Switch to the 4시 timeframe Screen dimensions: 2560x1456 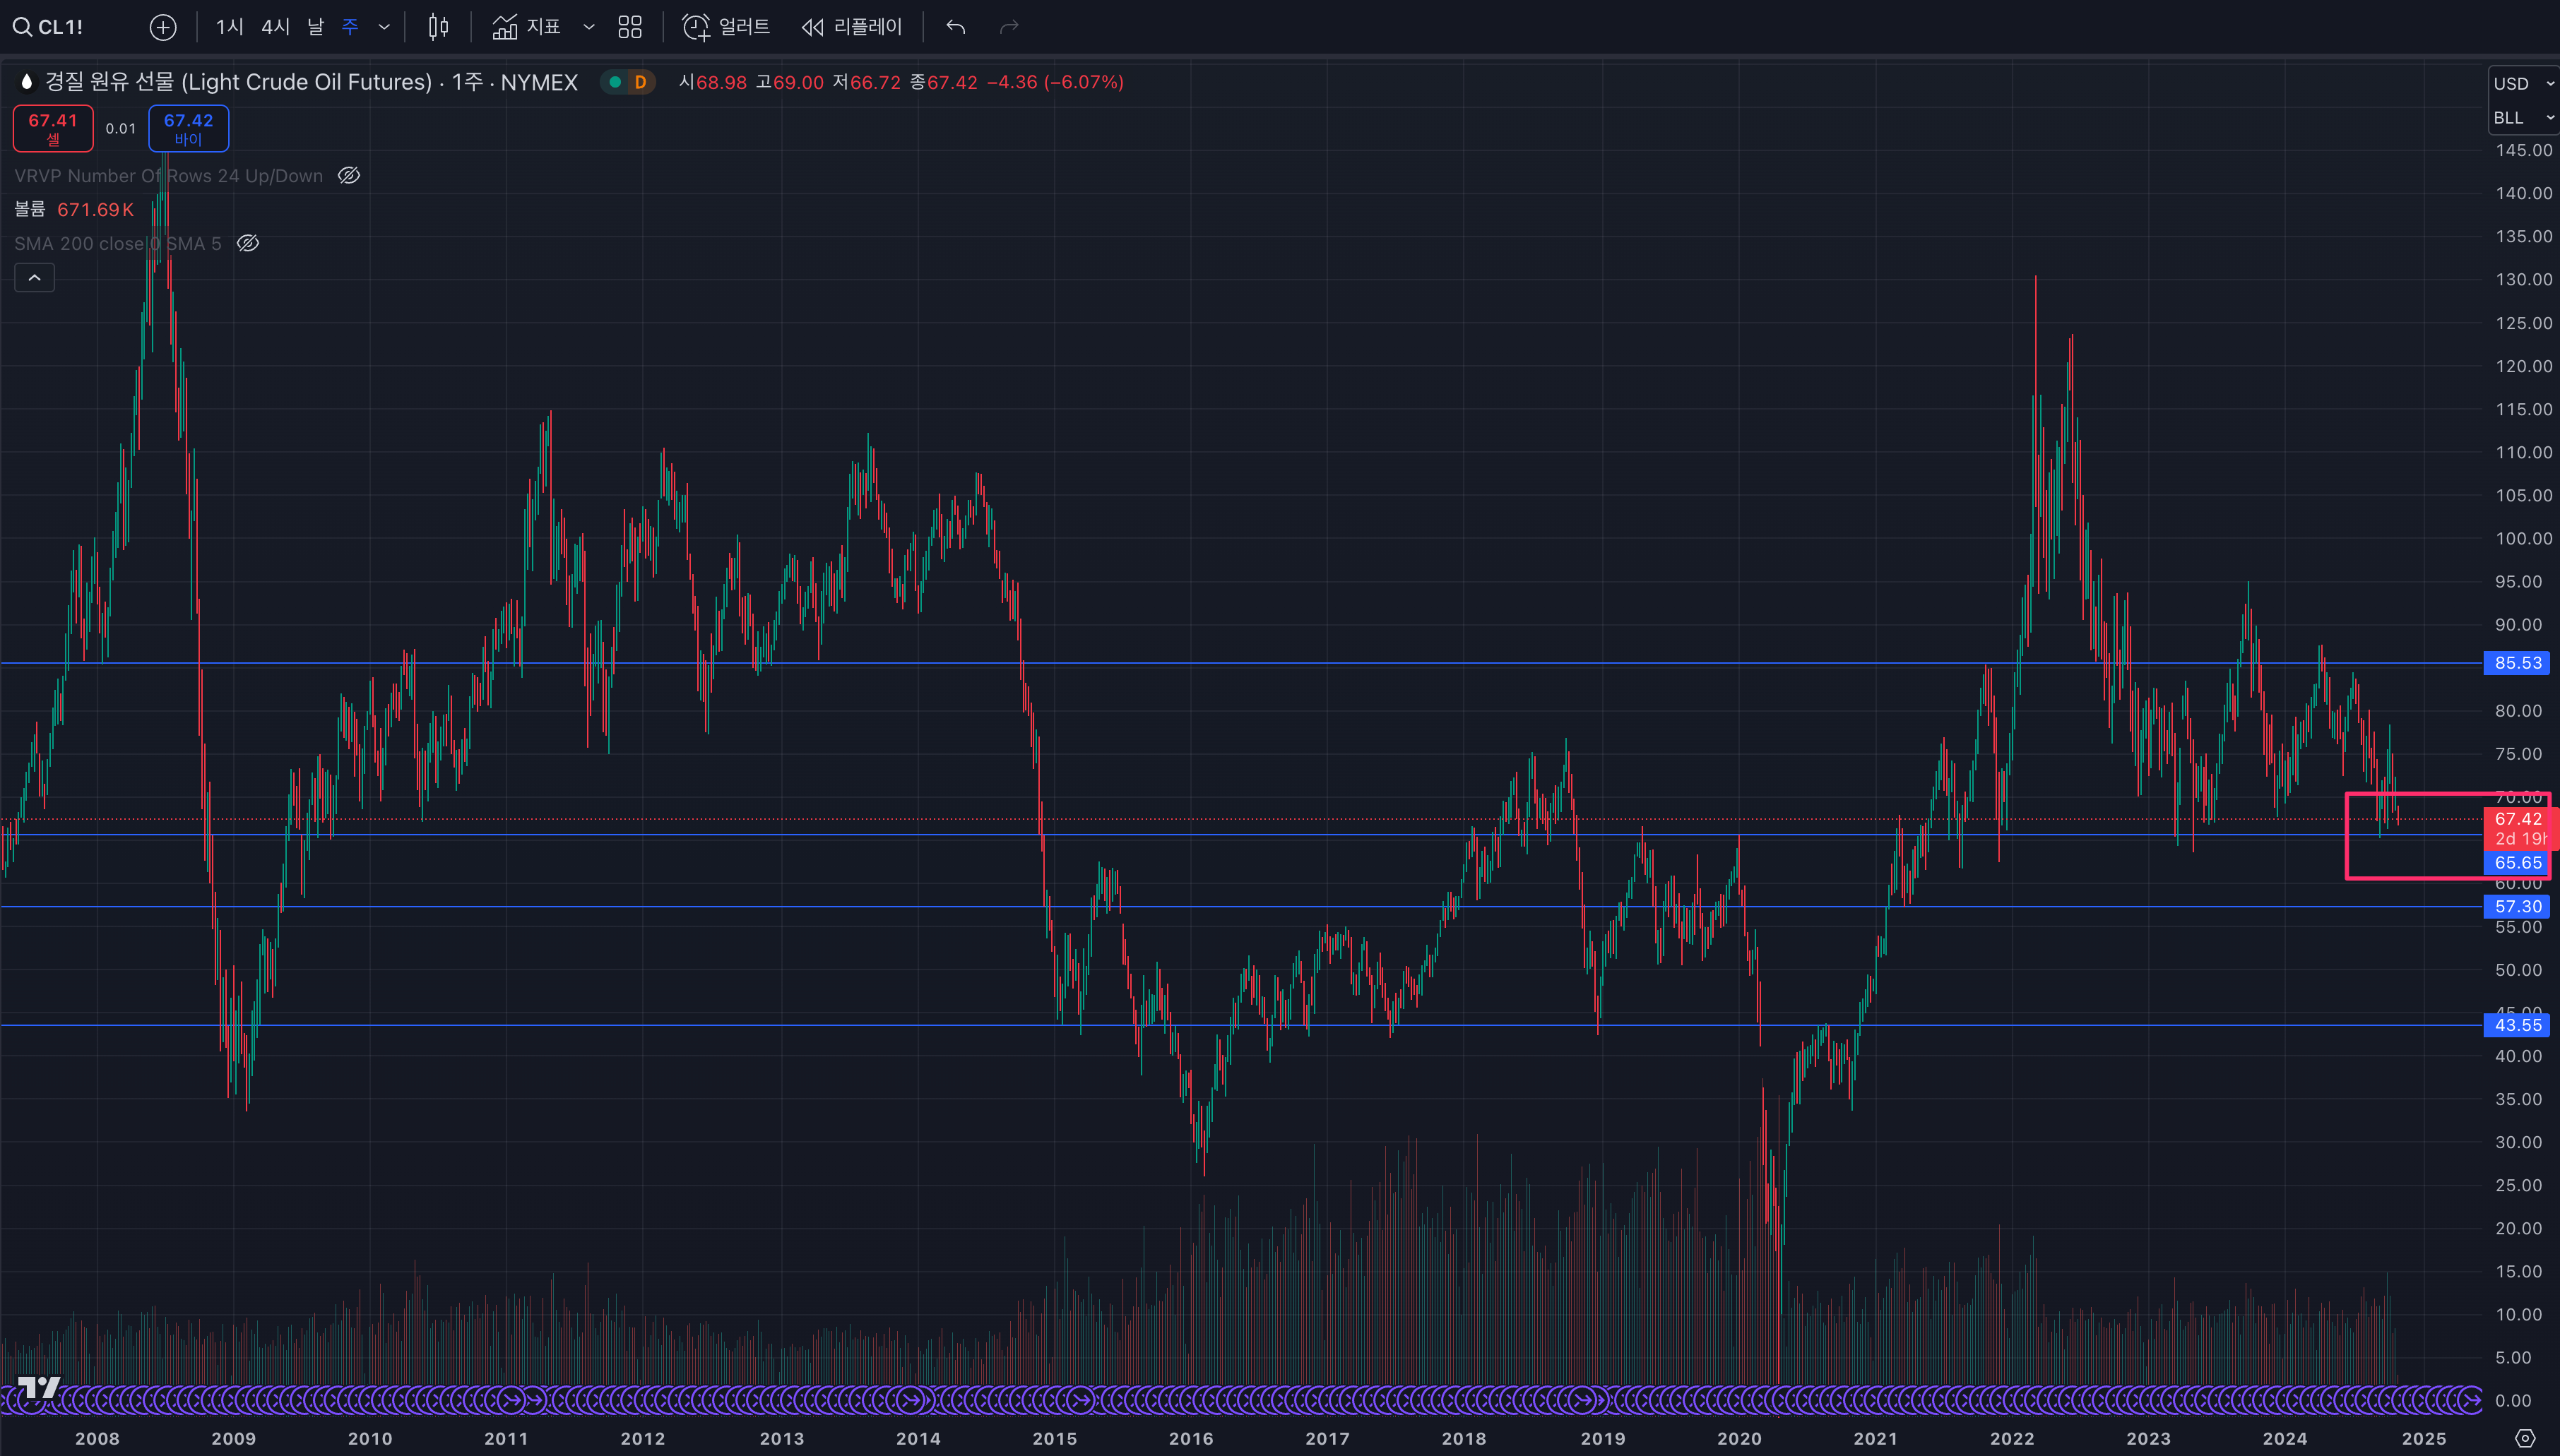click(x=275, y=27)
